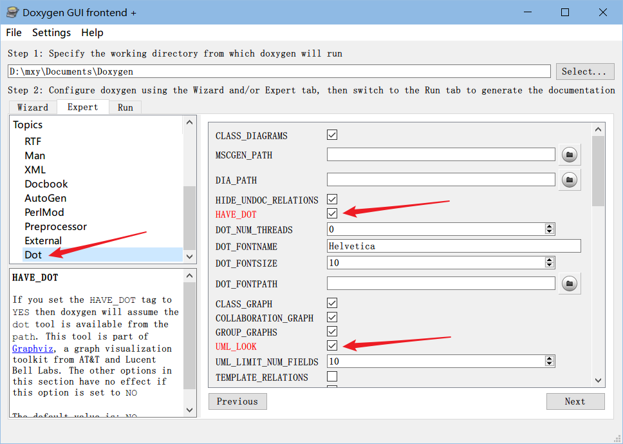Click the MSCGEN_PATH folder browse icon
This screenshot has width=623, height=444.
(x=569, y=155)
